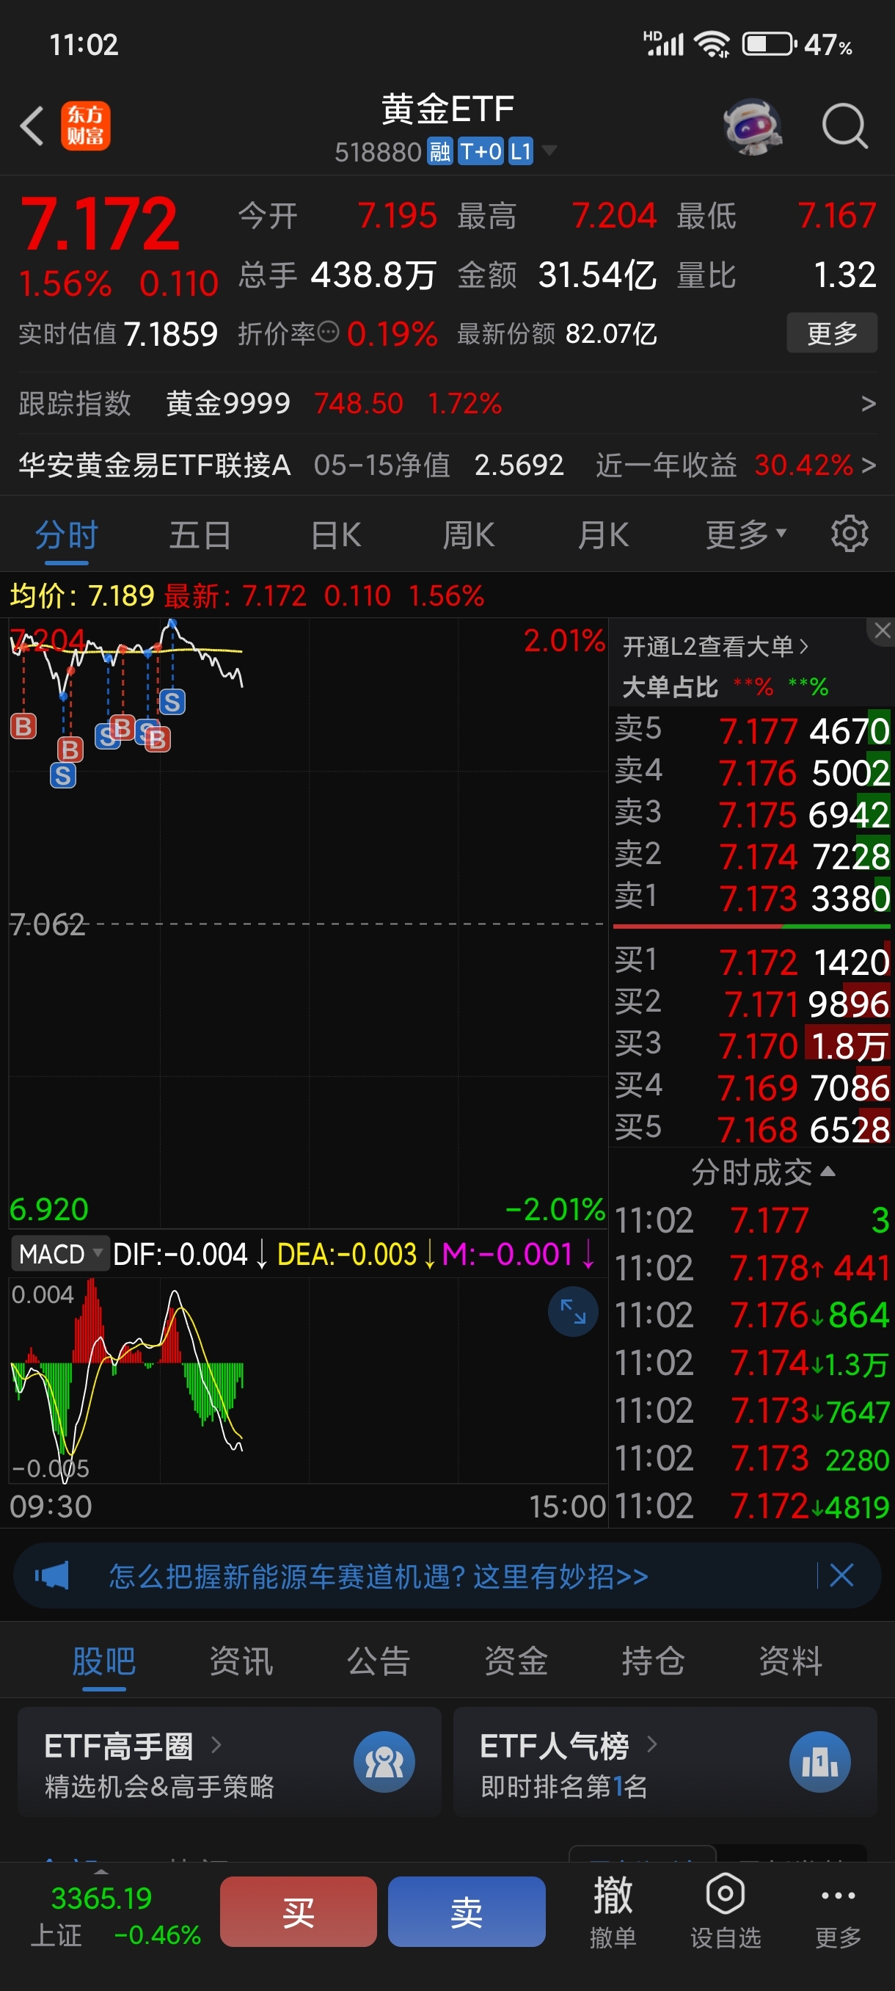
Task: Open the ETF高手圈 card
Action: coord(230,1761)
